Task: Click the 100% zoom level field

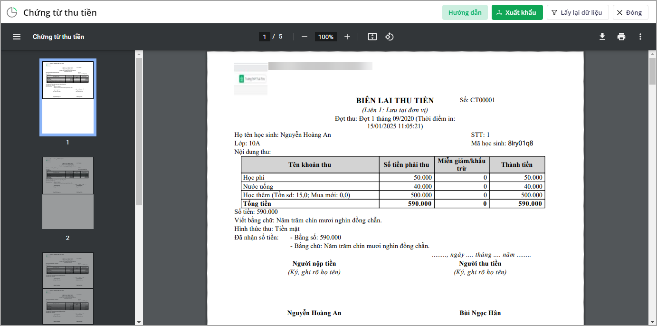Action: click(326, 37)
